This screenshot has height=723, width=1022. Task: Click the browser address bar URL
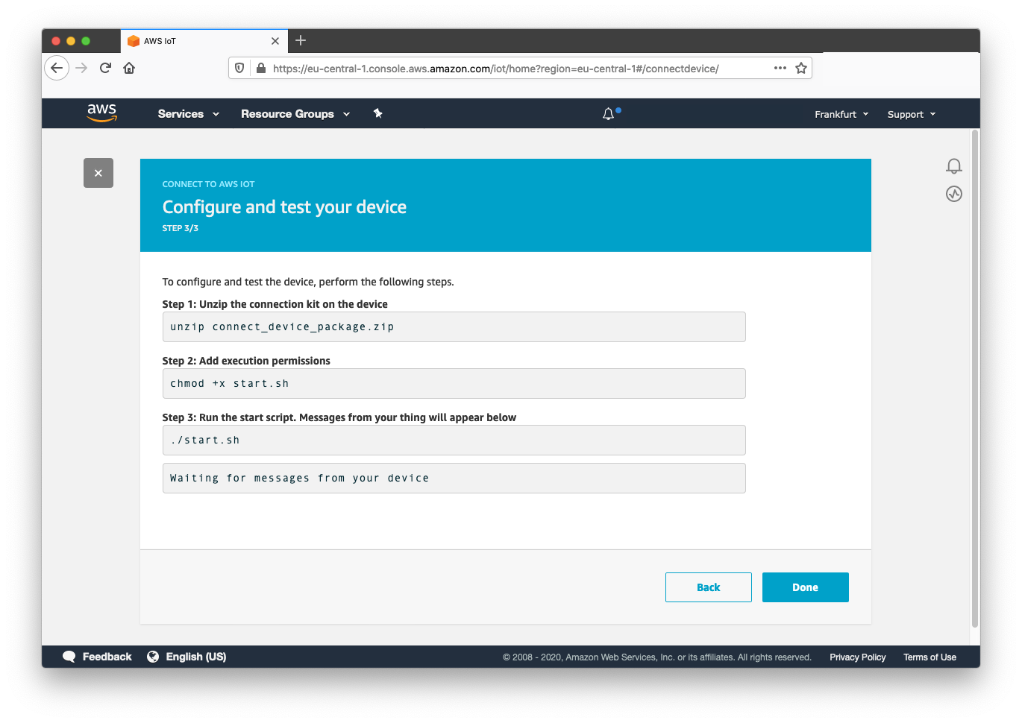pos(495,69)
